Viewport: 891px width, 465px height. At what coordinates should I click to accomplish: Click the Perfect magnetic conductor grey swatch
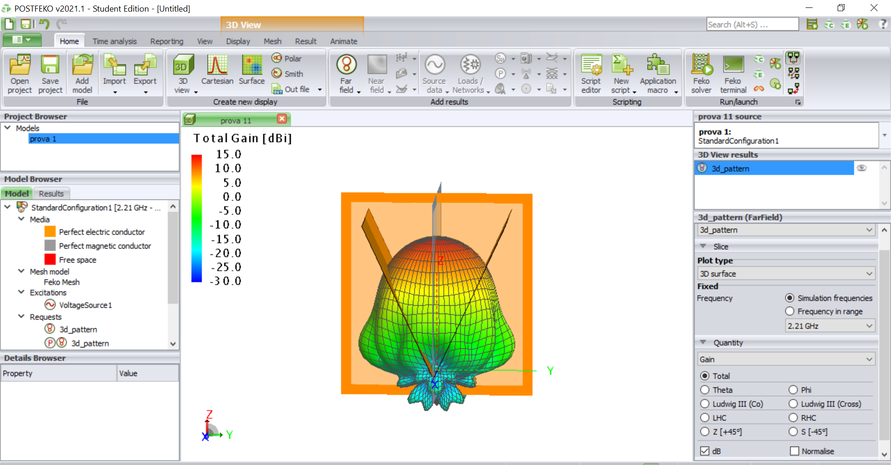pos(50,245)
